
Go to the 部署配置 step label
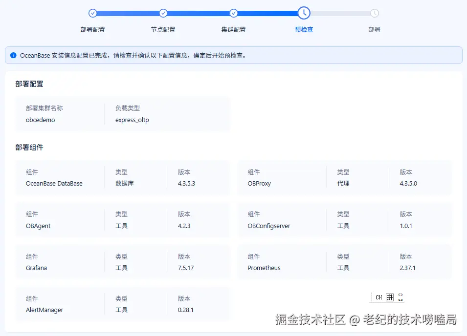[x=92, y=29]
